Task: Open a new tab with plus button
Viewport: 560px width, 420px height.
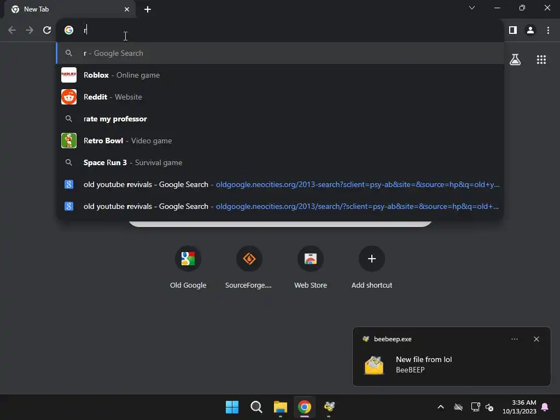Action: (148, 9)
